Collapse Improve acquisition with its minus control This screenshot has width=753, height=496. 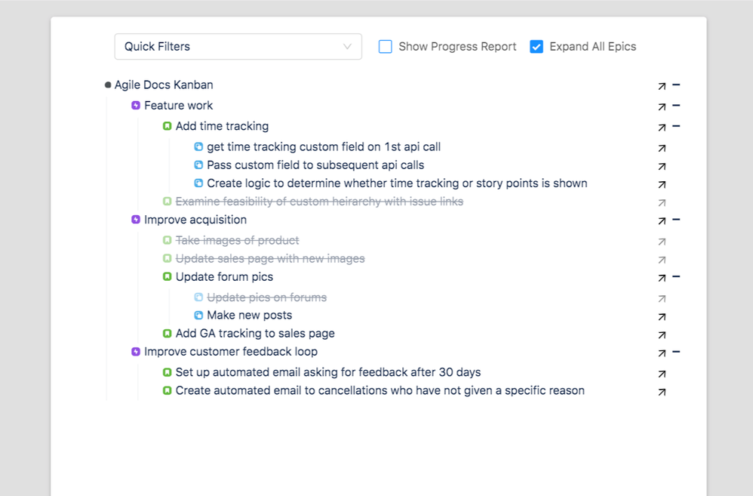point(675,220)
